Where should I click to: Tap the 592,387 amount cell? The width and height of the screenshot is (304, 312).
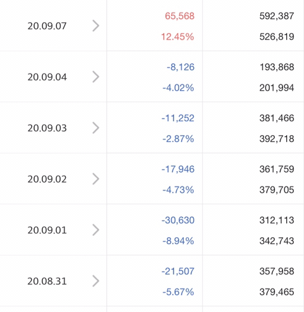(277, 16)
